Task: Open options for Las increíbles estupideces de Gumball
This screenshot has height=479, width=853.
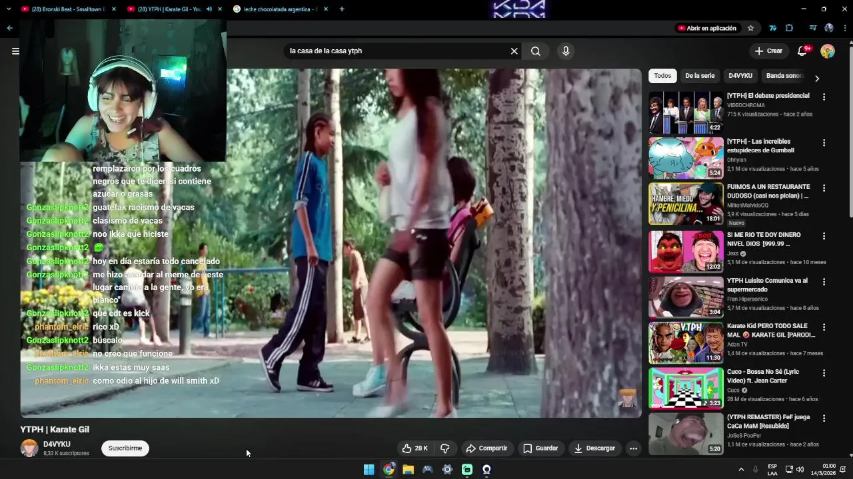Action: [824, 142]
